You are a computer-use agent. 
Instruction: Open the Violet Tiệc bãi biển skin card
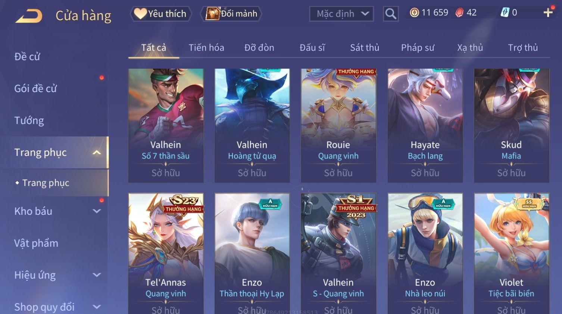click(x=512, y=254)
